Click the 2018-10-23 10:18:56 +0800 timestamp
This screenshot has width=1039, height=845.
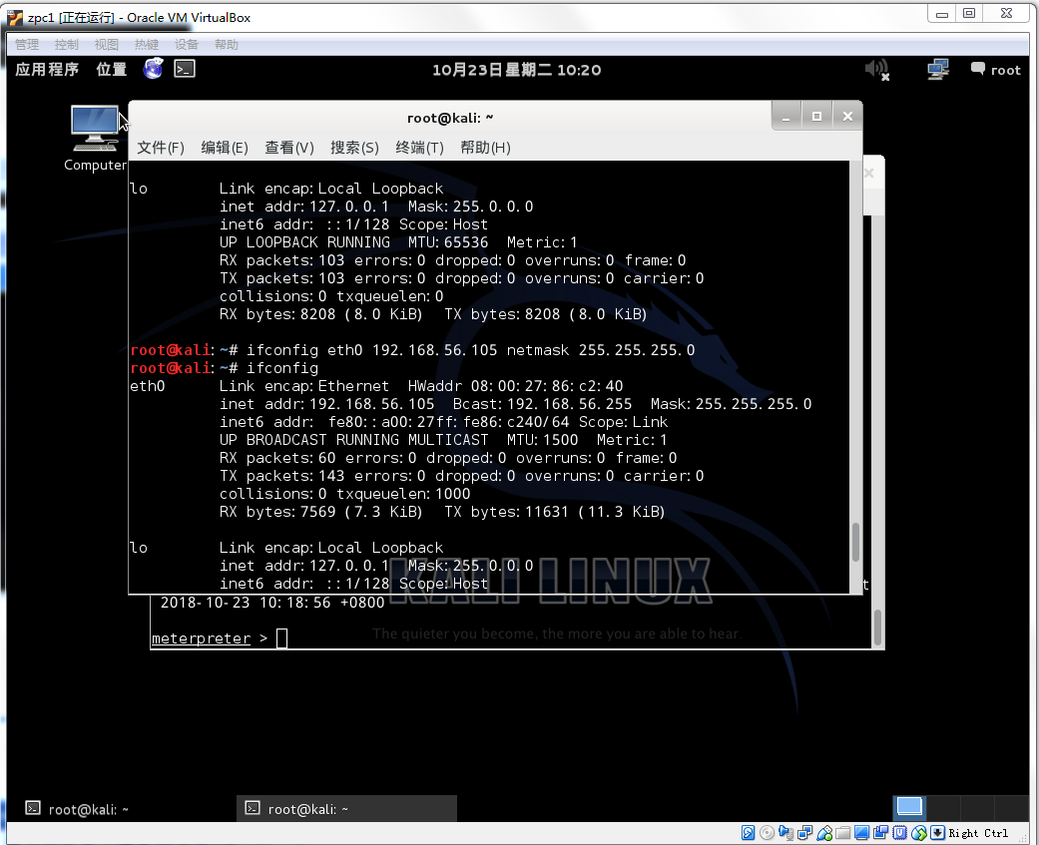coord(272,603)
